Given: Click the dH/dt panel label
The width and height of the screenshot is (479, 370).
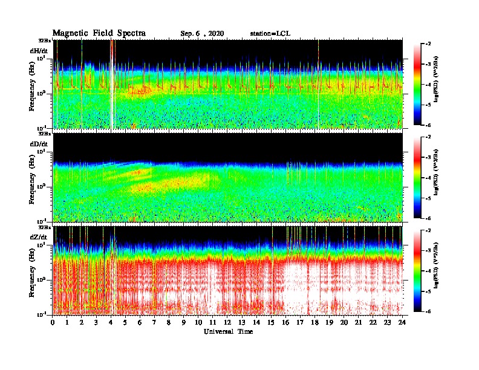Looking at the screenshot, I should [39, 51].
